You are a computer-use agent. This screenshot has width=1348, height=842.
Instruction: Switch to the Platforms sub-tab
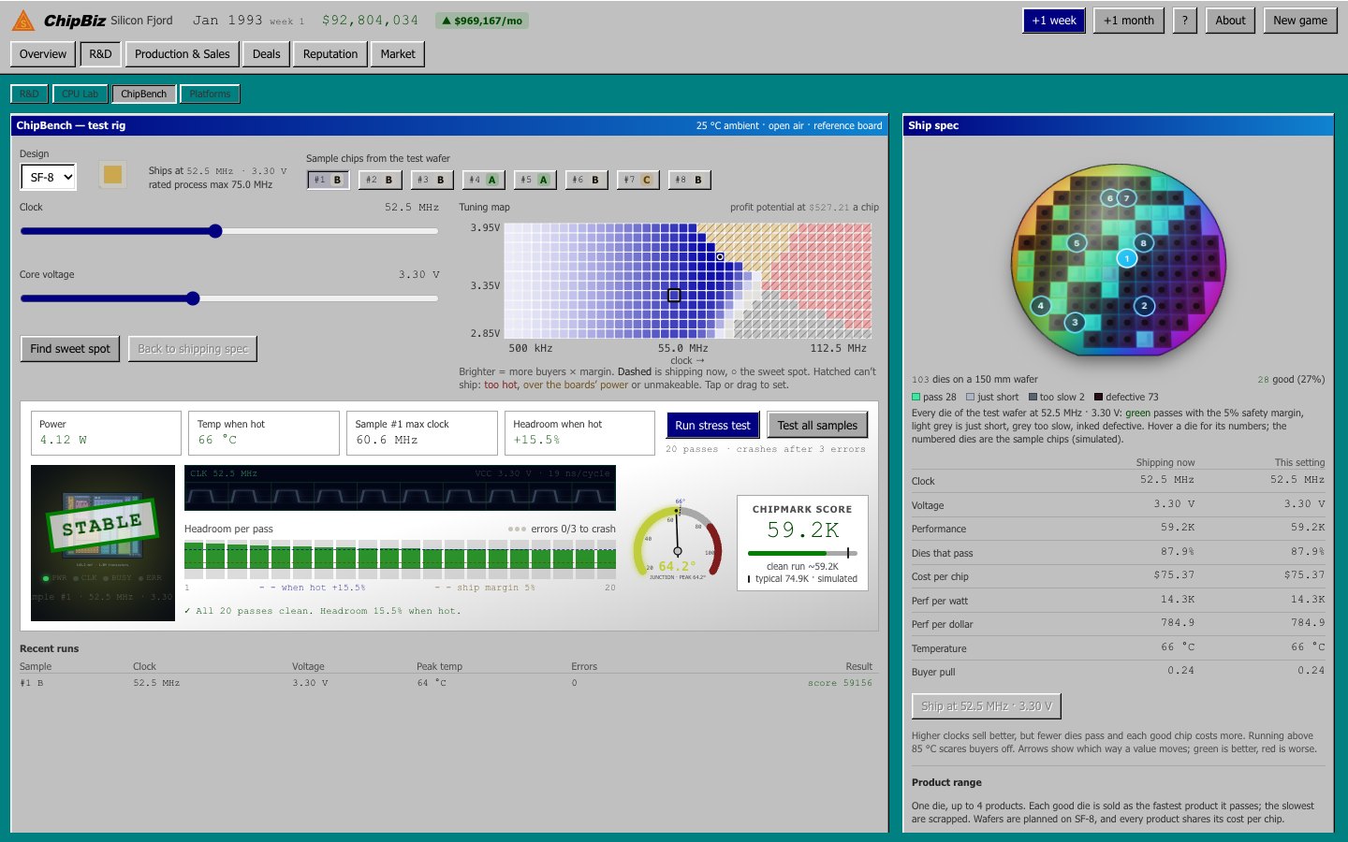(x=210, y=94)
